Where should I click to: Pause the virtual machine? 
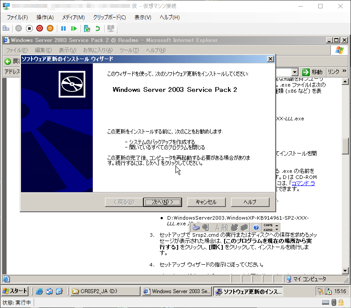[63, 28]
